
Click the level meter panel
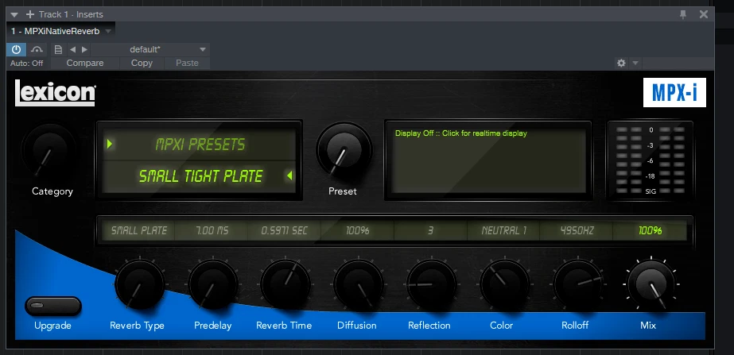(x=650, y=160)
